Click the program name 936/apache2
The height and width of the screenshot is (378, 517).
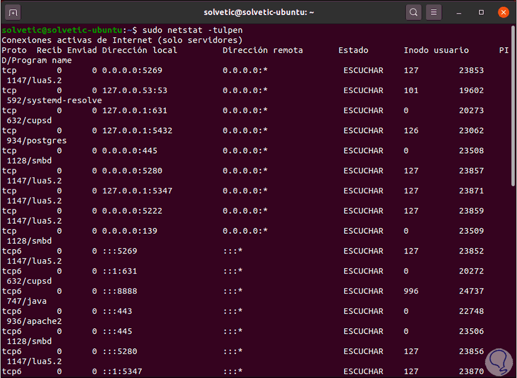(x=34, y=321)
